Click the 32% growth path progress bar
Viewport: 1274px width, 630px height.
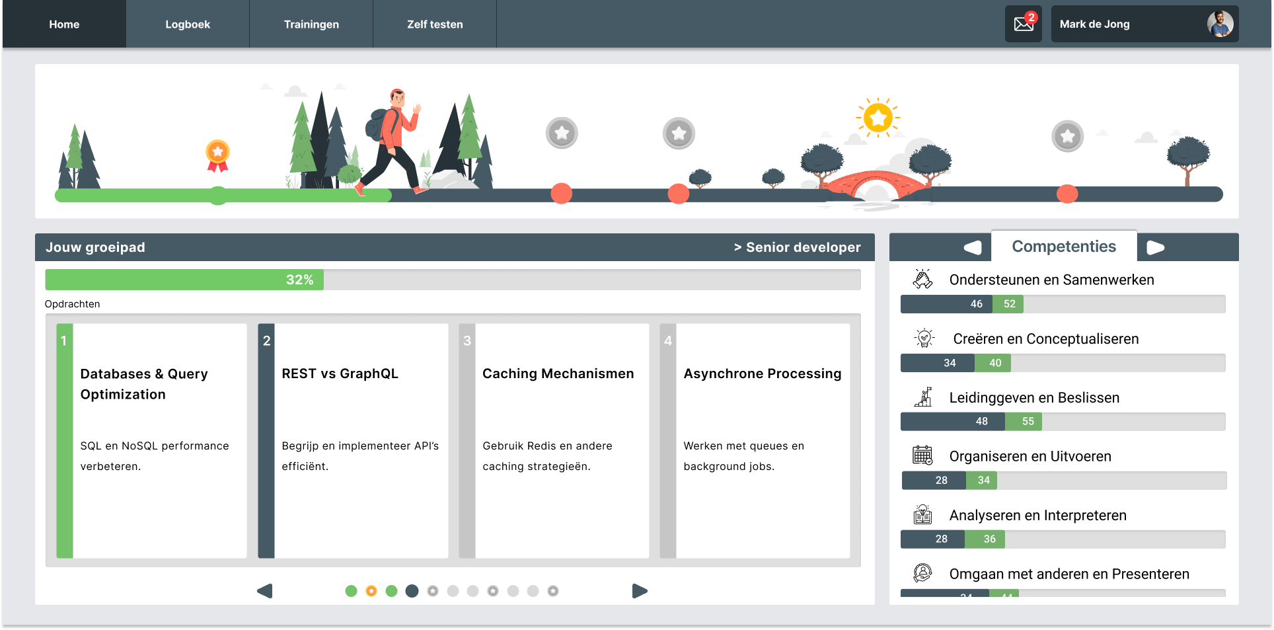tap(453, 280)
